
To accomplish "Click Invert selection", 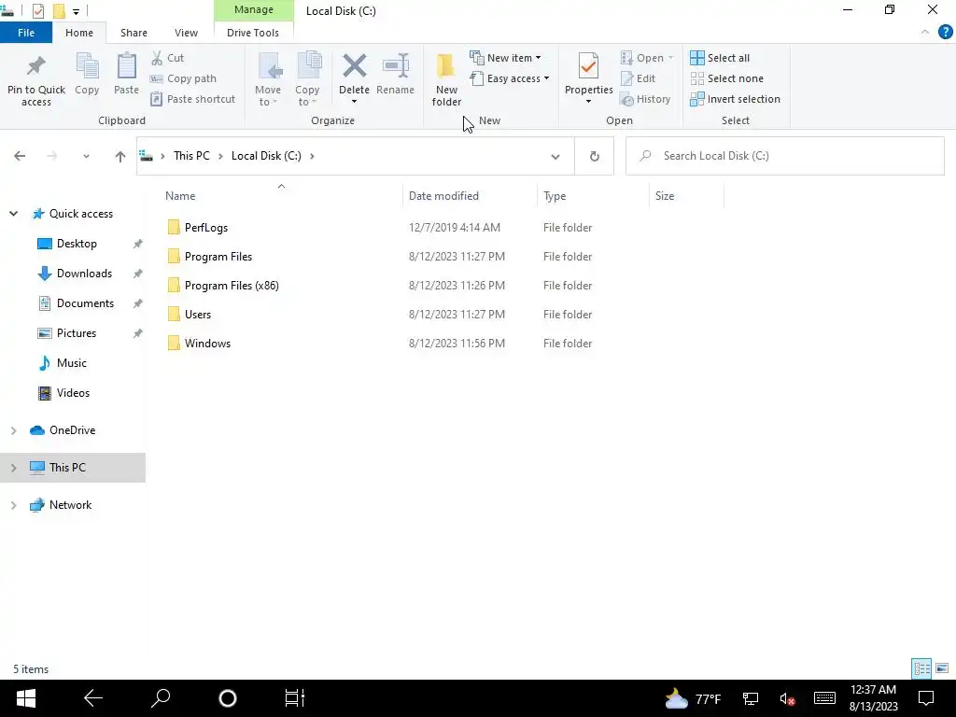I will (x=736, y=99).
